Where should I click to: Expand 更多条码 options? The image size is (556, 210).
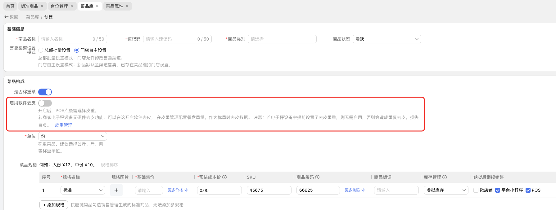(355, 190)
